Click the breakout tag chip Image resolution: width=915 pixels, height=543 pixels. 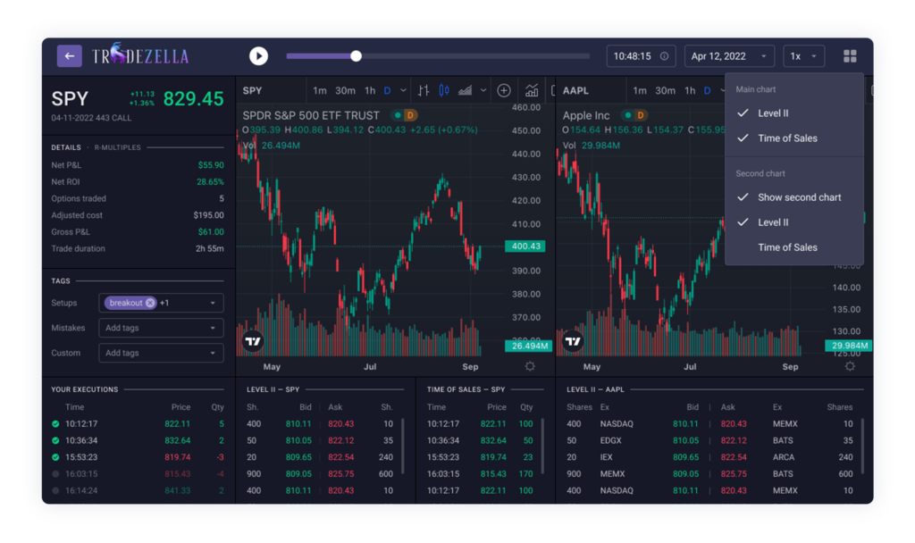tap(130, 303)
